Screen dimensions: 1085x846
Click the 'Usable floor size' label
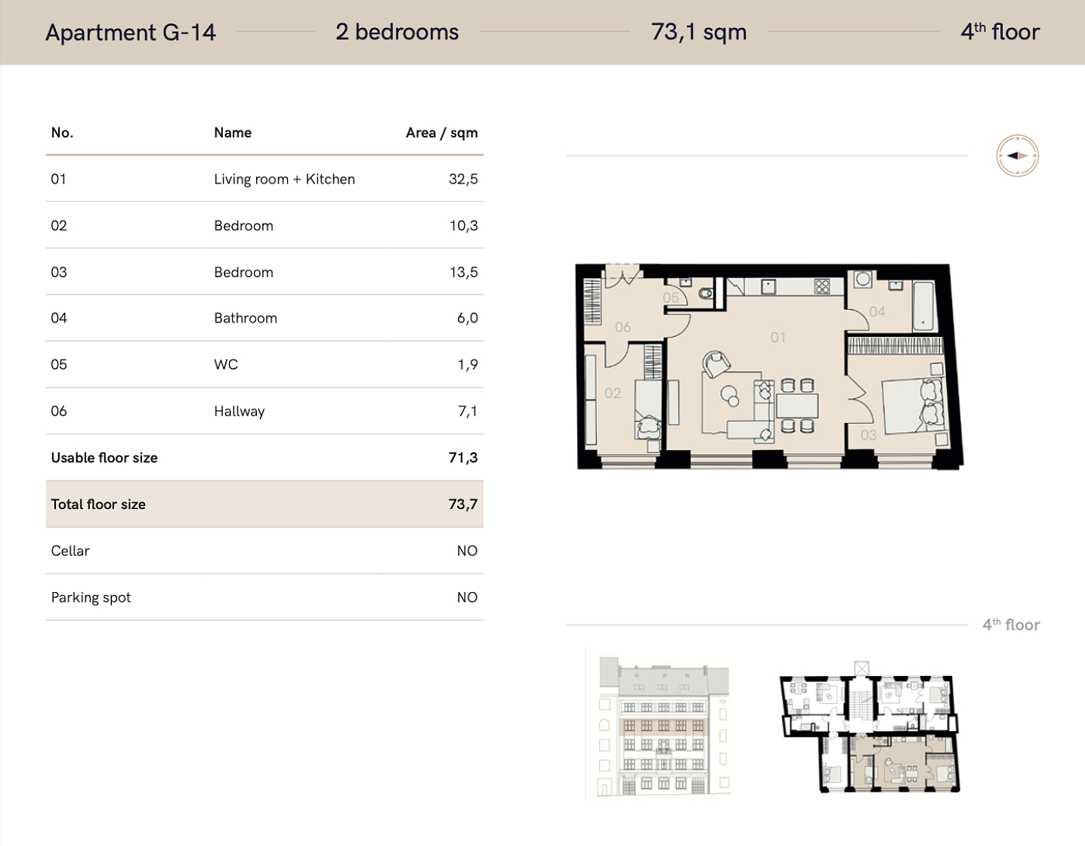[x=104, y=458]
